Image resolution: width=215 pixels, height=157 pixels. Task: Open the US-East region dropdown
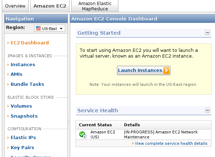50,28
